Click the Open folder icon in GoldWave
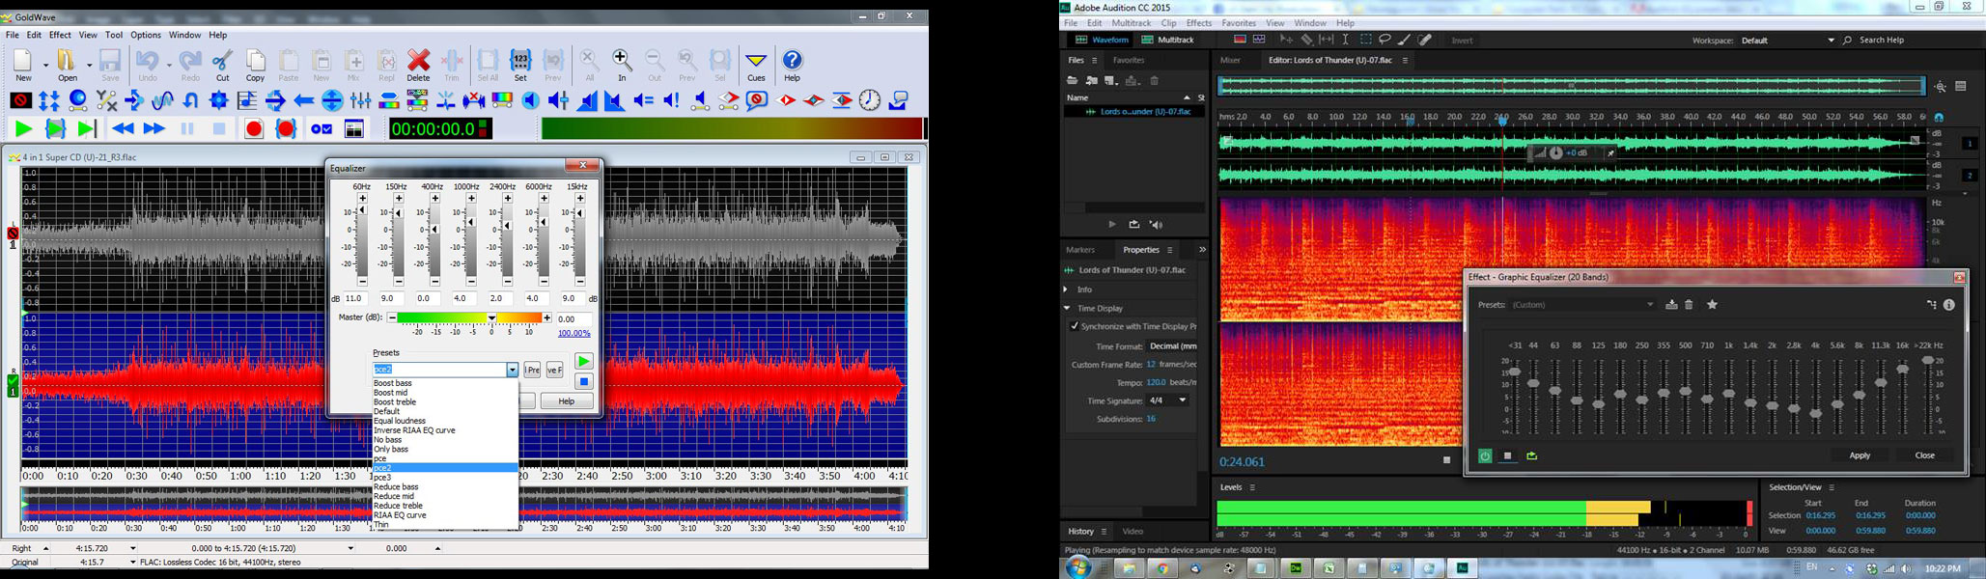The image size is (1986, 579). tap(68, 66)
